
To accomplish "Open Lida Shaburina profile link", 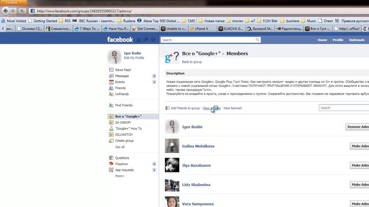I will (196, 185).
